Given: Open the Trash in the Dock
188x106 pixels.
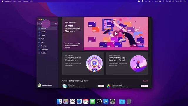Looking at the screenshot, I should (129, 101).
